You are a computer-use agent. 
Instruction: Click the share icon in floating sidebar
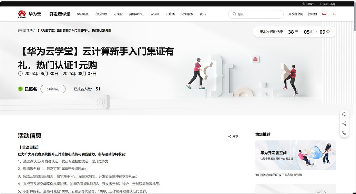click(344, 123)
